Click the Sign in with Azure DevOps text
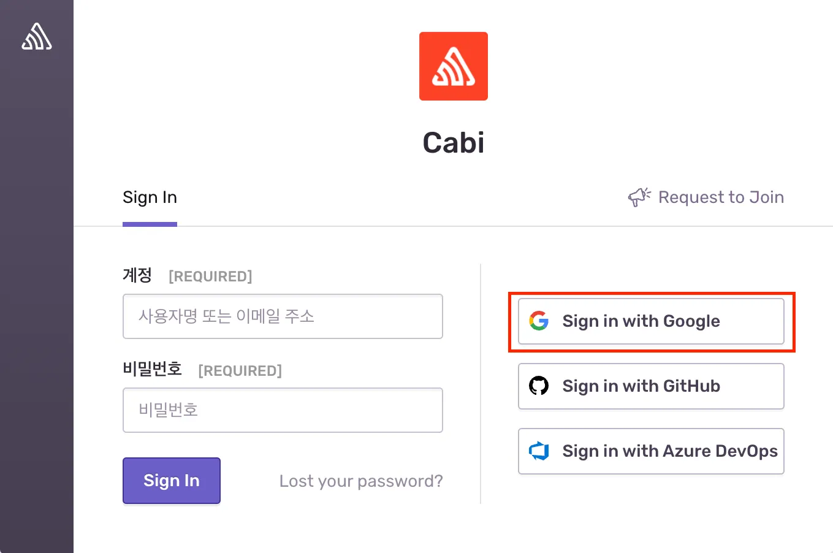This screenshot has height=553, width=833. point(670,451)
